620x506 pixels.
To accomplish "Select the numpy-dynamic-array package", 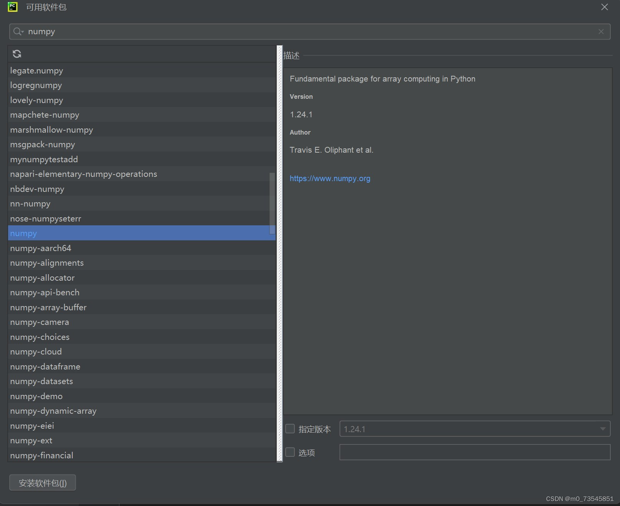I will (141, 411).
